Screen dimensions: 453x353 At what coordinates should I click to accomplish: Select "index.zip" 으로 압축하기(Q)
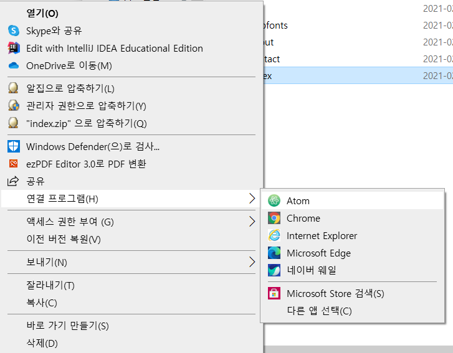pos(131,123)
